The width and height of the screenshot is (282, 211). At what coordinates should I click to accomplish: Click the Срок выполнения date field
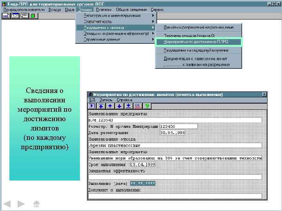tap(143, 165)
